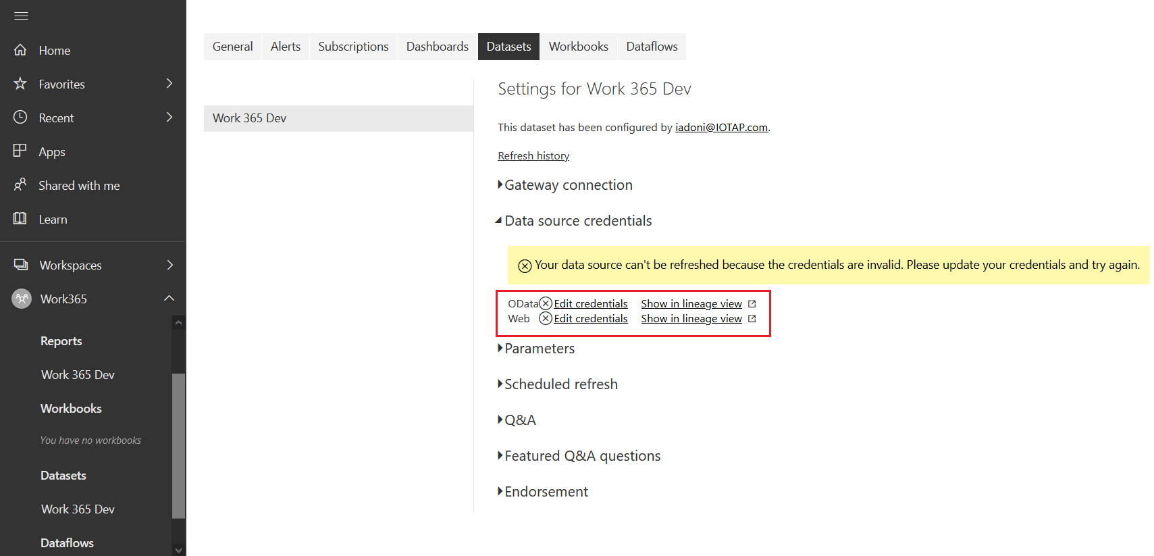
Task: Click the Dataflows heading in the workspace pane
Action: 67,543
